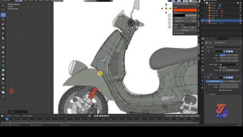This screenshot has height=137, width=243.
Task: Play the timeline animation
Action: coord(103,116)
